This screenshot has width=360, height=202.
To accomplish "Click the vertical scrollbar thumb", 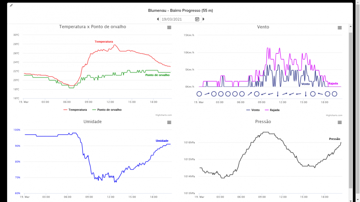I will [x=351, y=108].
